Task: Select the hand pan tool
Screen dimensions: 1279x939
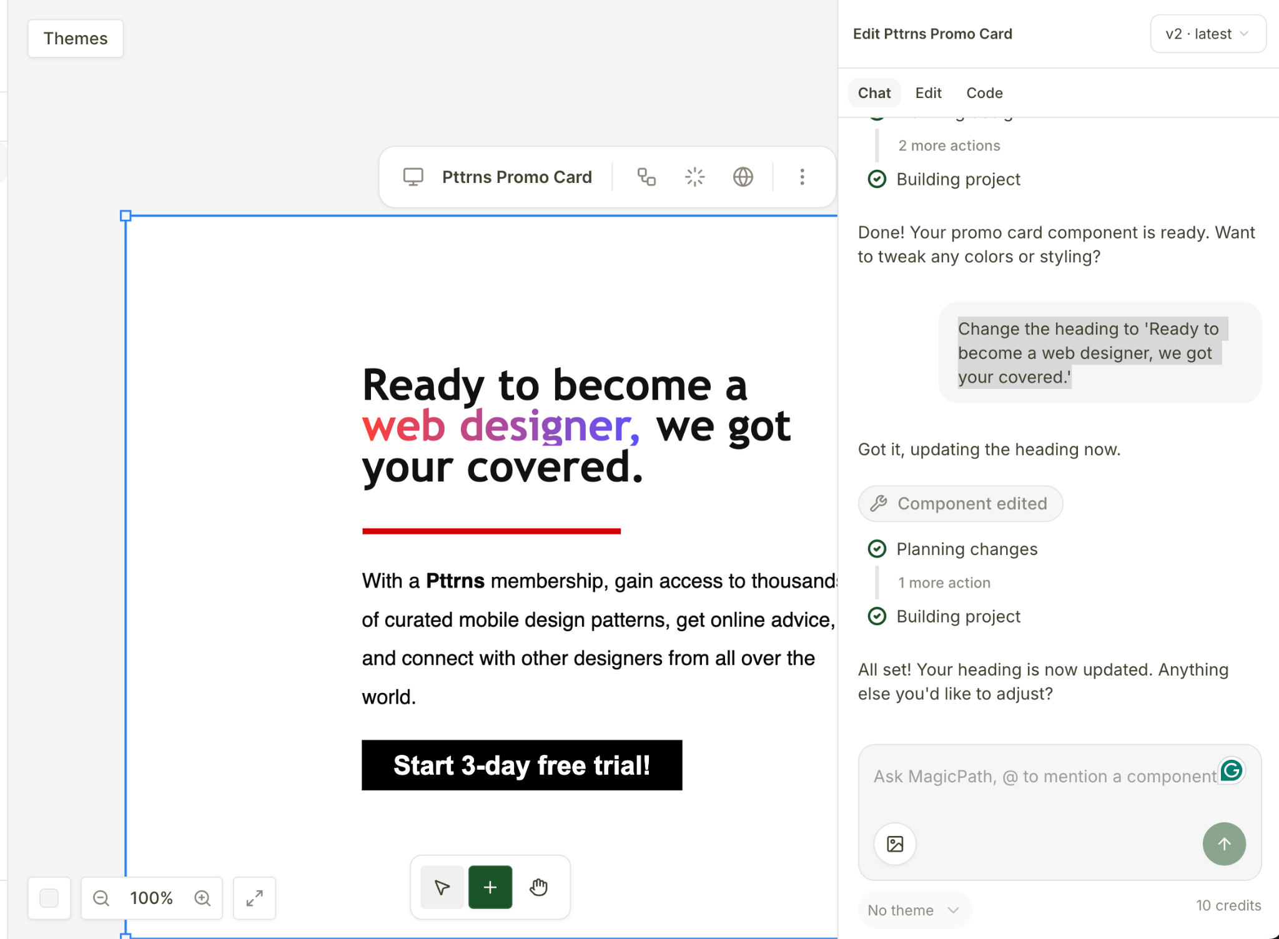Action: pos(538,887)
